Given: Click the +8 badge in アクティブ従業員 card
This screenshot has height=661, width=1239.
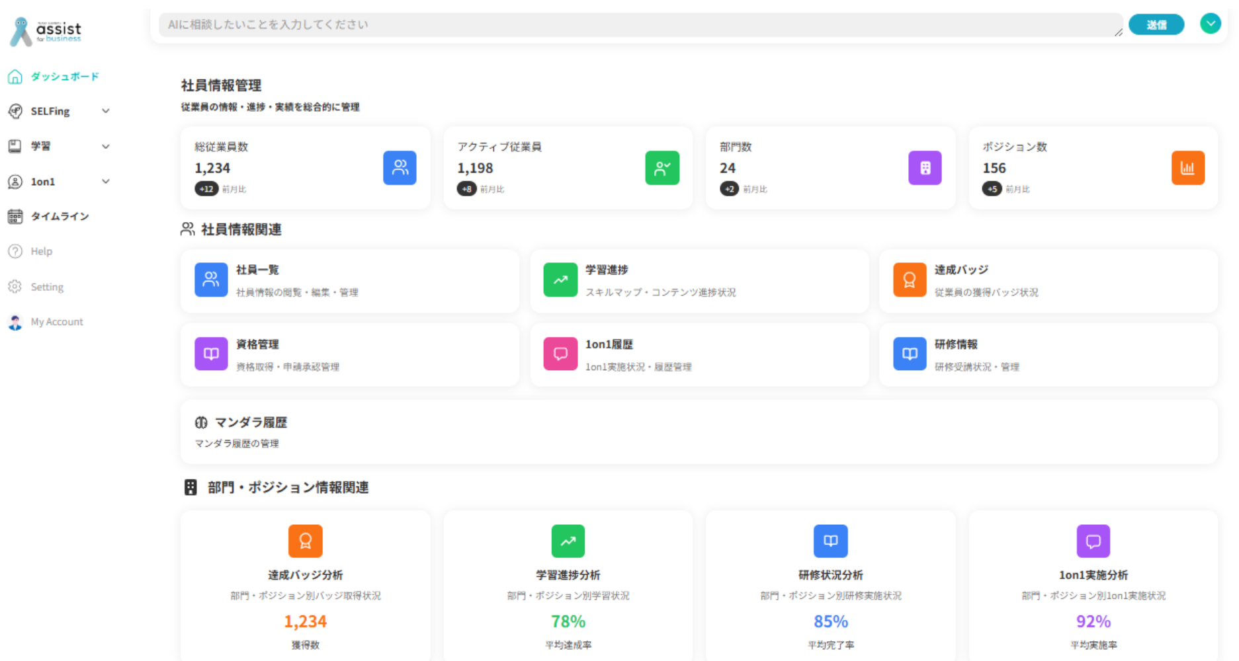Looking at the screenshot, I should click(x=466, y=189).
